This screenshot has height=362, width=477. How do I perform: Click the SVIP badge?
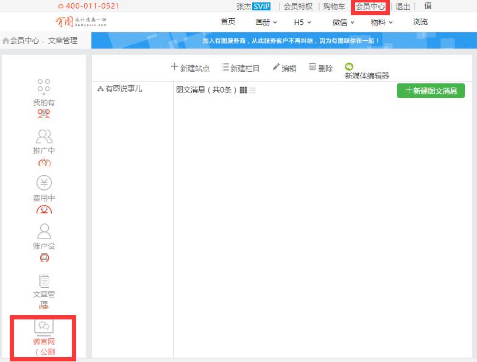[x=261, y=6]
